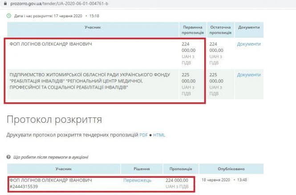
Task: Click the lock icon in the address bar
Action: (5, 4)
